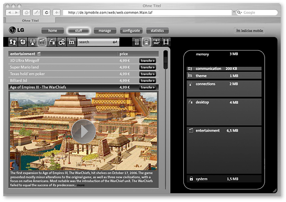This screenshot has height=202, width=286.
Task: Open the connections antenna category icon
Action: [32, 42]
